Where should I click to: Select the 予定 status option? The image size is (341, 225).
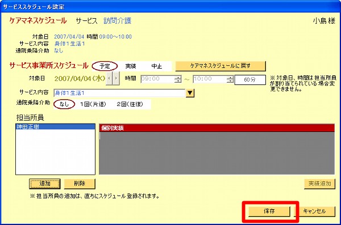pos(105,66)
